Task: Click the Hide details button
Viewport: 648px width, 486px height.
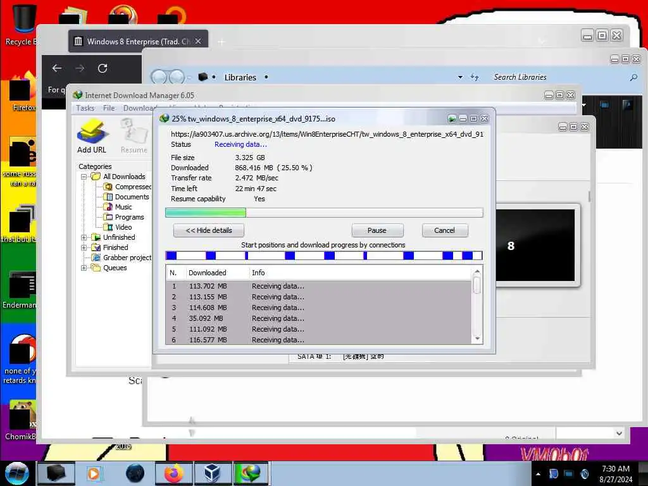Action: coord(209,230)
